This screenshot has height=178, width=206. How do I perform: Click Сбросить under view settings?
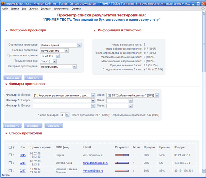[x=33, y=78]
